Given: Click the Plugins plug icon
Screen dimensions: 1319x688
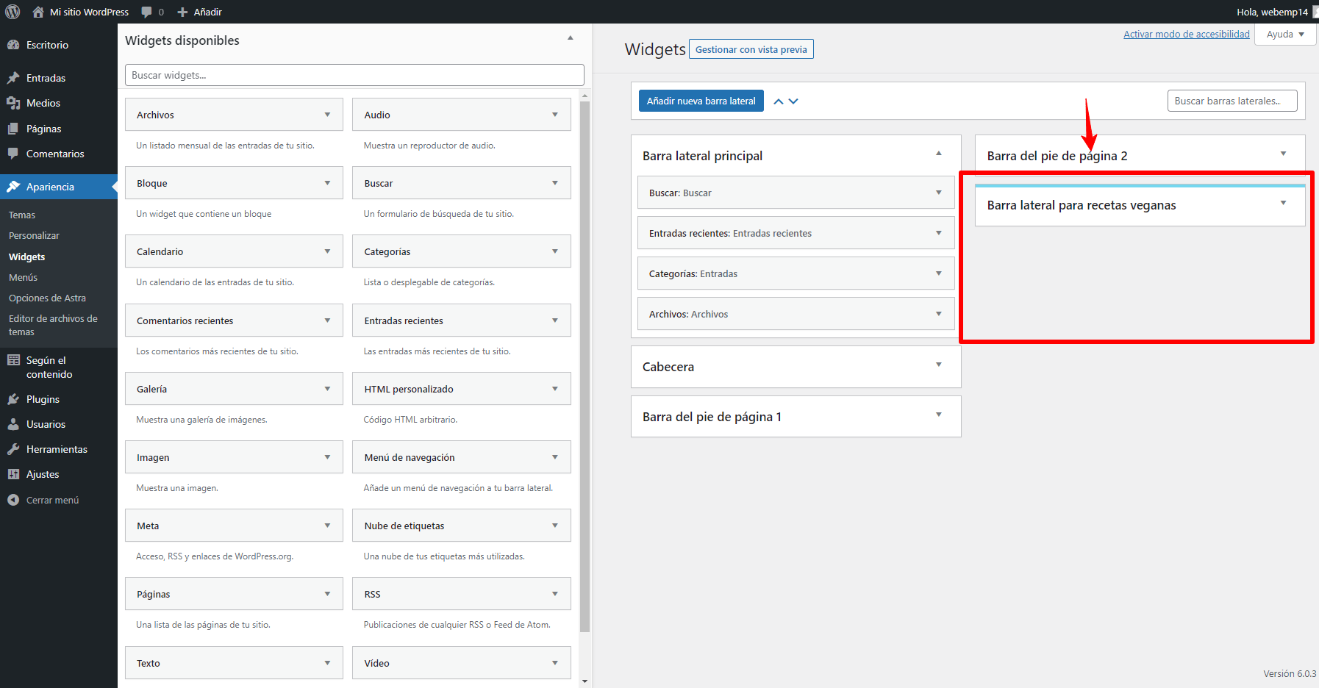Looking at the screenshot, I should 13,399.
